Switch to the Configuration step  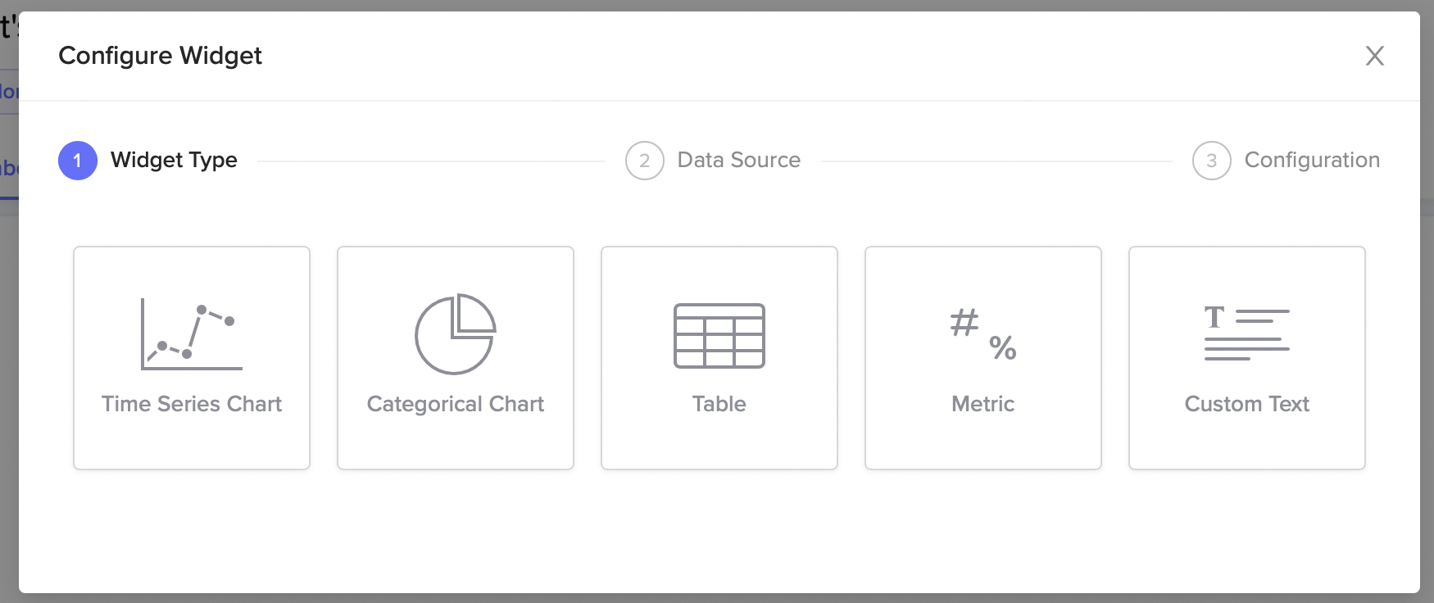point(1312,160)
